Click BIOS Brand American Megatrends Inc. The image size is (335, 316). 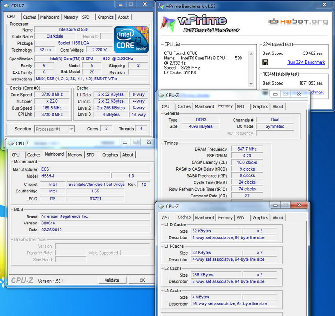coord(95,217)
